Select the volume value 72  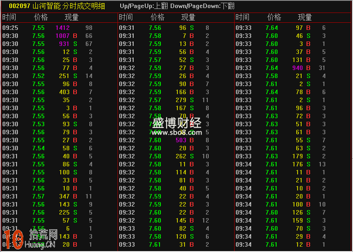click(299, 116)
